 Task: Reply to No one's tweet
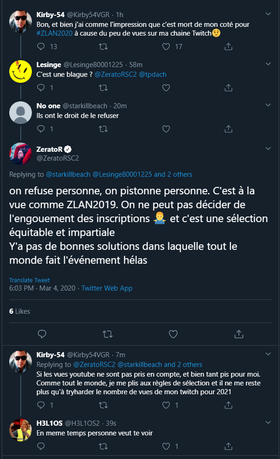point(41,129)
